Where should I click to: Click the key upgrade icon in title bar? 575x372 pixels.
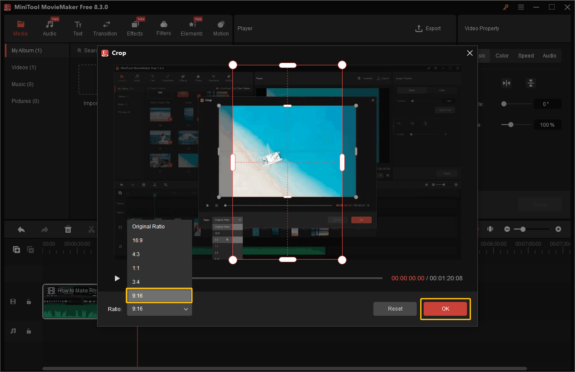[506, 7]
